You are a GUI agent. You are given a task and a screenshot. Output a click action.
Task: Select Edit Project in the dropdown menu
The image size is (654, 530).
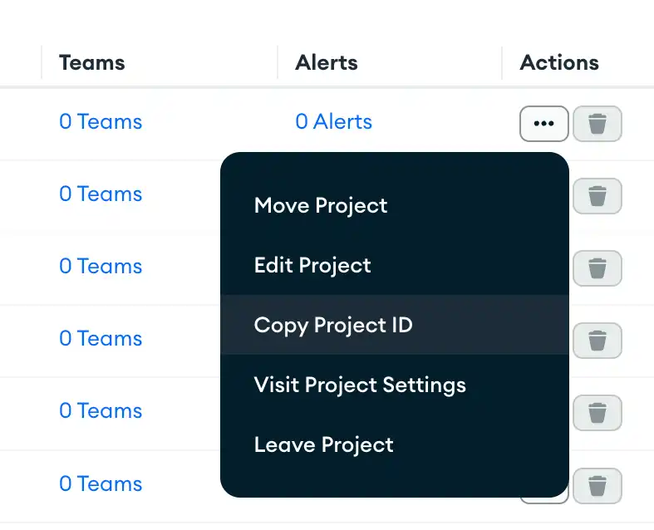tap(312, 265)
